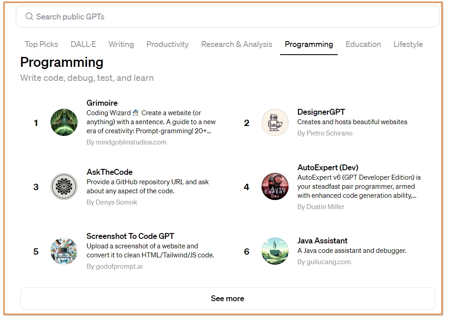Click 'By guliucang.com' author text
Screen dimensions: 450x317
(324, 262)
